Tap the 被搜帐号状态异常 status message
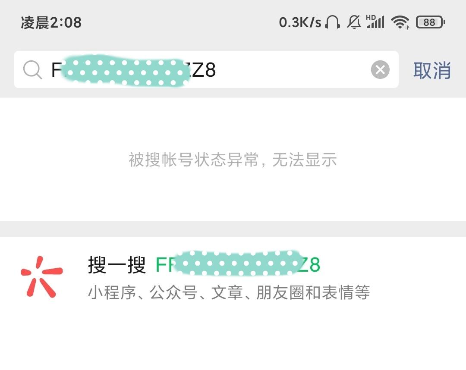466x370 pixels. [233, 160]
